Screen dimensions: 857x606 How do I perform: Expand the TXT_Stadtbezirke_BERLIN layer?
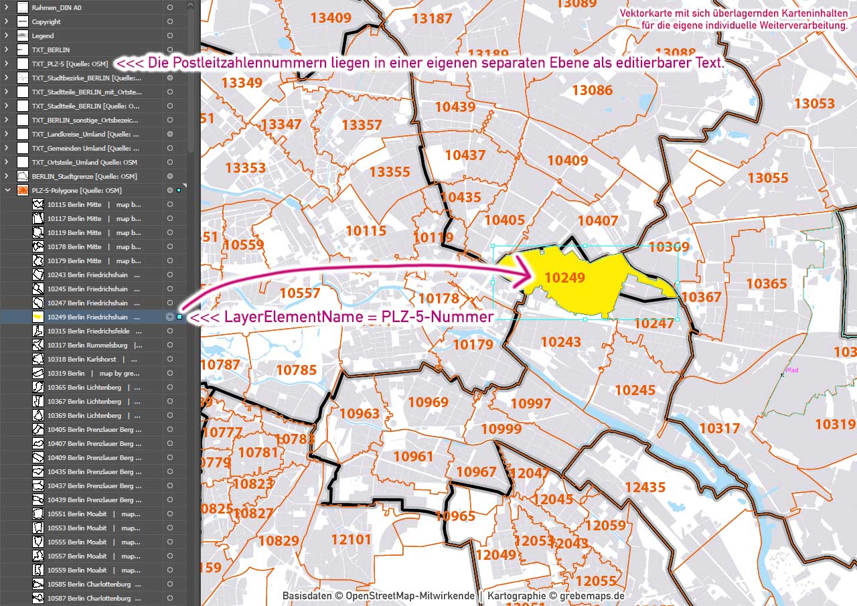click(5, 77)
